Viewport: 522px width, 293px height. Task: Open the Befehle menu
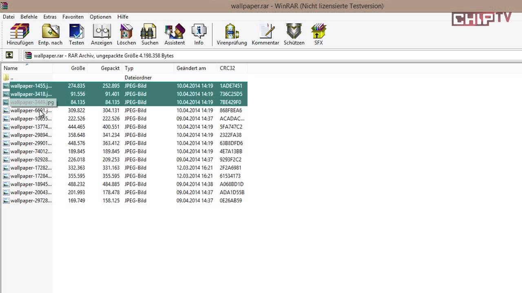[x=29, y=17]
